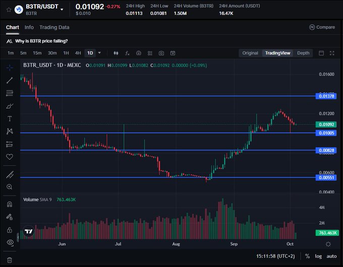
Task: Open the Trading Data tab
Action: [x=54, y=27]
